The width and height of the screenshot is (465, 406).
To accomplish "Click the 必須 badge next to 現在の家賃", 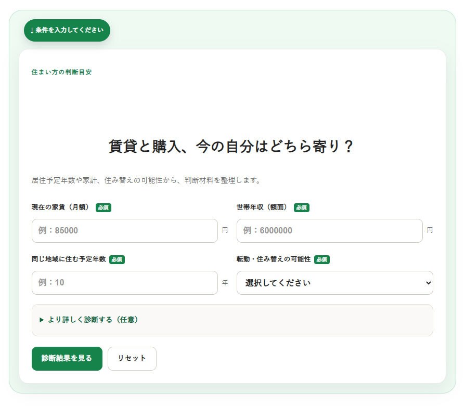I will [104, 207].
